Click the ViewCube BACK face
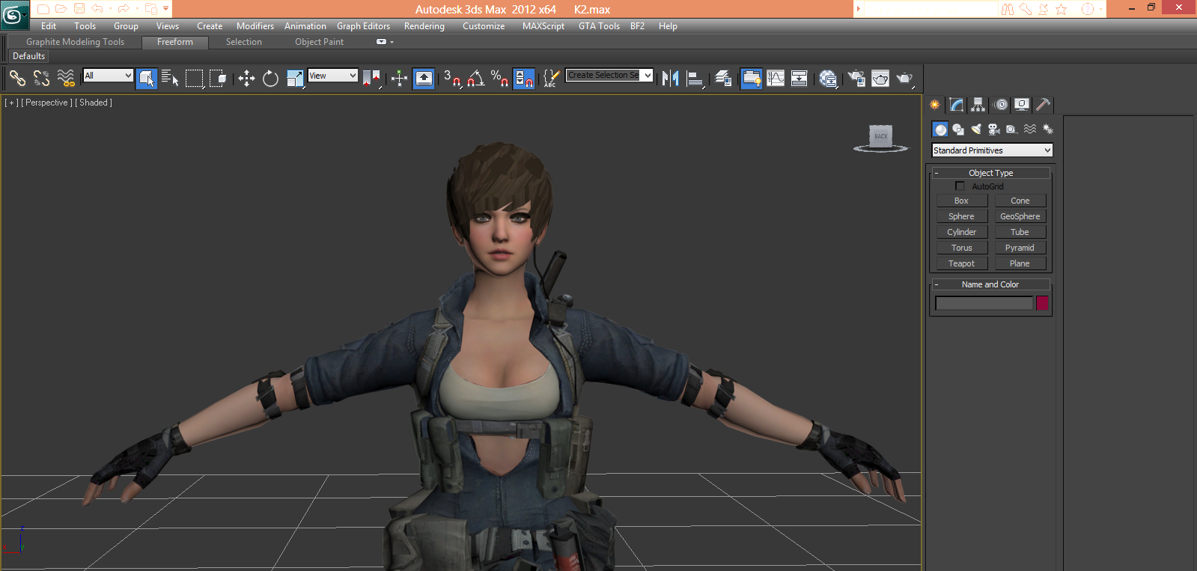 881,136
